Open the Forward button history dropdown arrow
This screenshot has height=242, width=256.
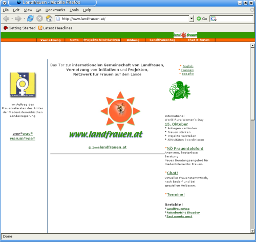(x=24, y=18)
